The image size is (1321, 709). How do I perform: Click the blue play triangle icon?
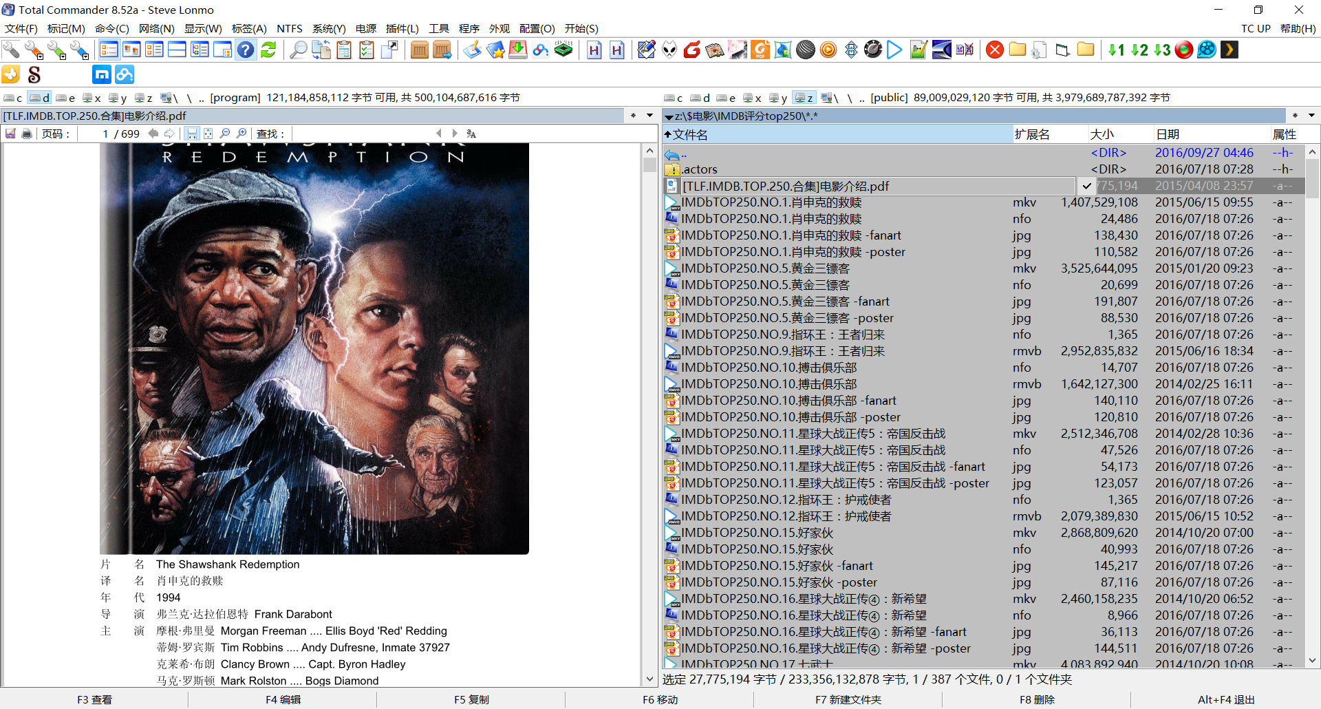point(894,50)
